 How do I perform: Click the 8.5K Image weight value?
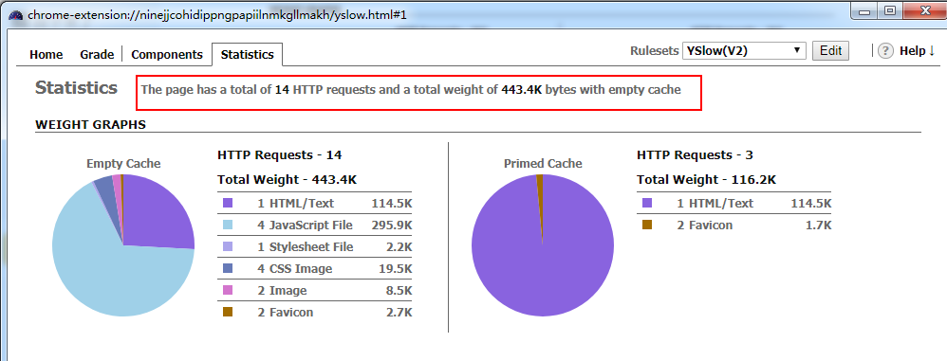[399, 291]
